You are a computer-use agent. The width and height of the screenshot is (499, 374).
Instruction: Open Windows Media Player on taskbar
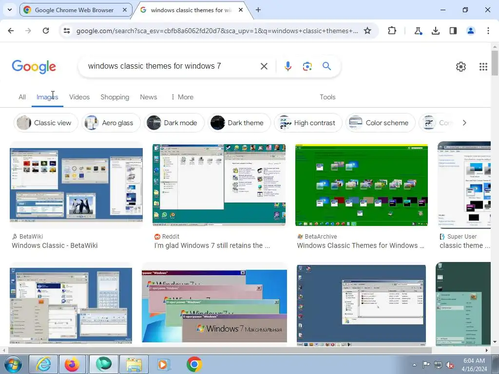164,364
